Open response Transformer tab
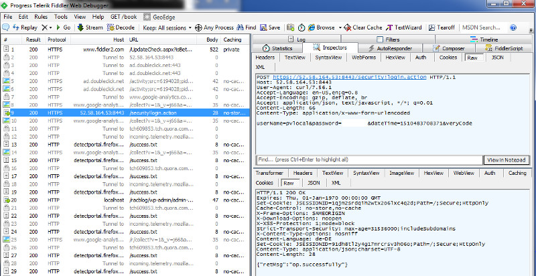Image resolution: width=536 pixels, height=276 pixels. click(x=269, y=174)
